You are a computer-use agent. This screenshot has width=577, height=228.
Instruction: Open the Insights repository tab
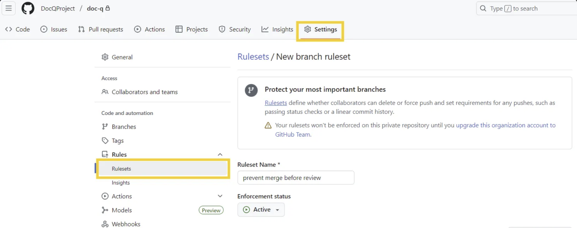tap(277, 29)
